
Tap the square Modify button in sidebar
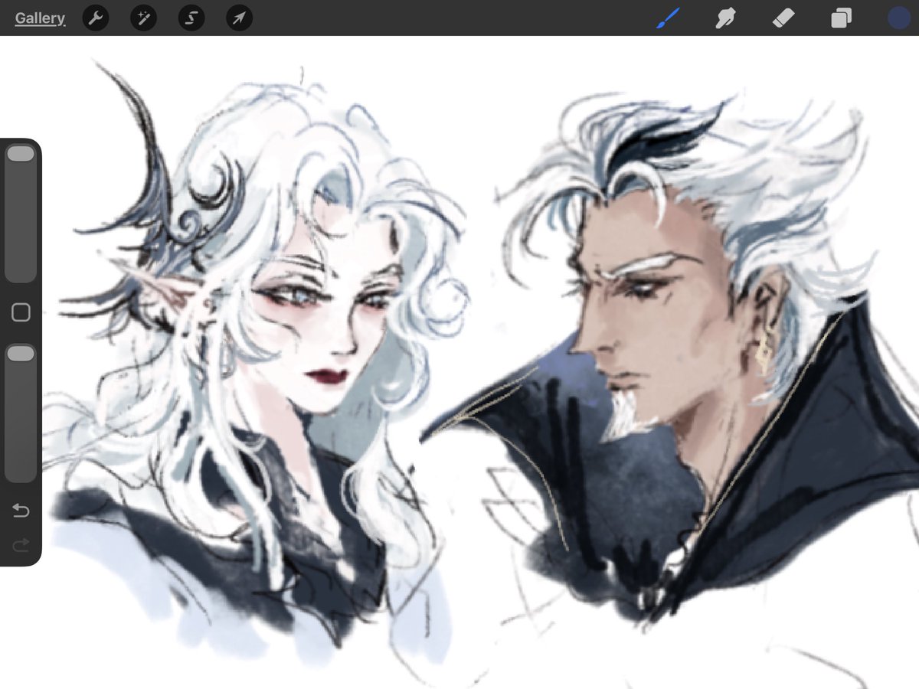21,312
